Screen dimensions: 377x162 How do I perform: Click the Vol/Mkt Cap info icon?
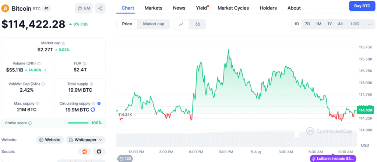43,84
